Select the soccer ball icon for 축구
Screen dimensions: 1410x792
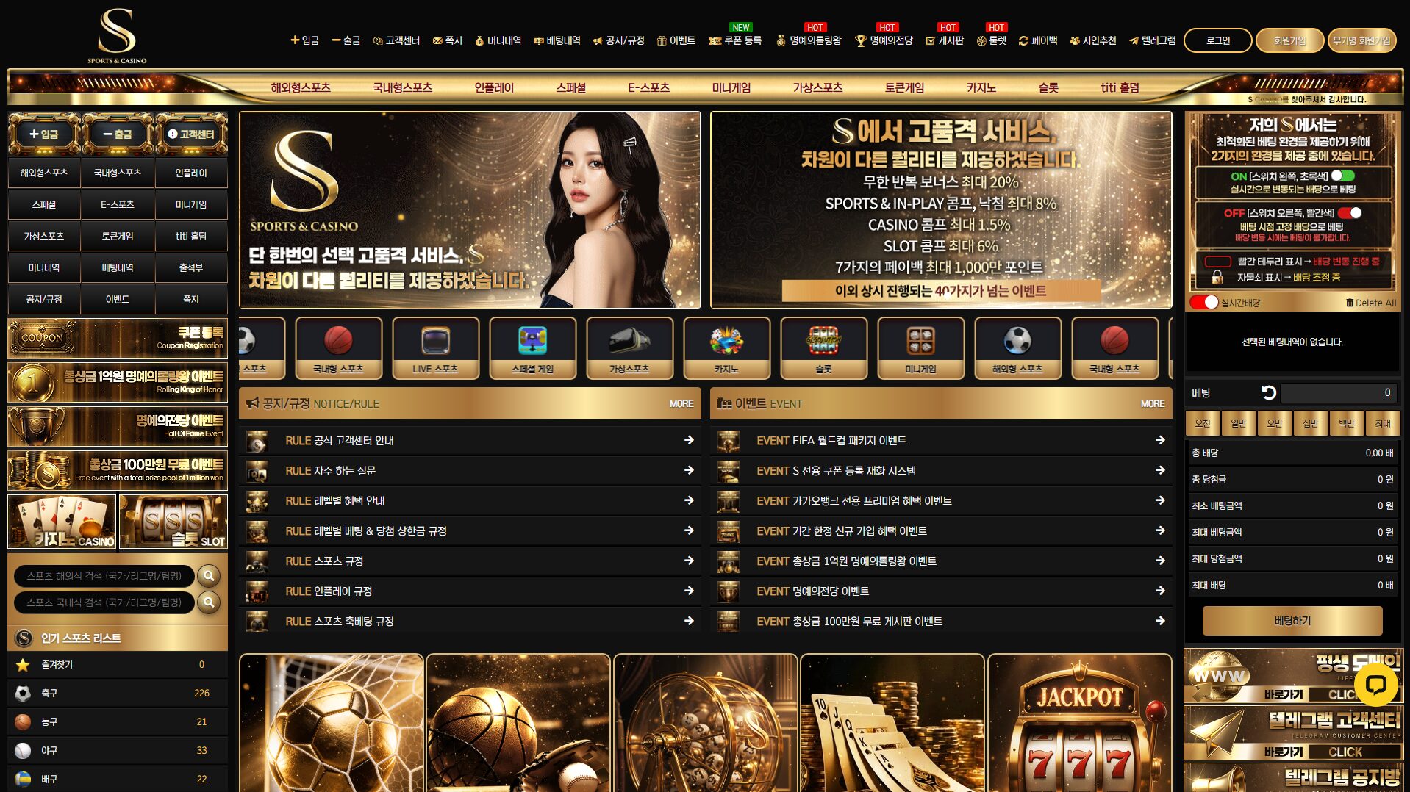coord(23,694)
